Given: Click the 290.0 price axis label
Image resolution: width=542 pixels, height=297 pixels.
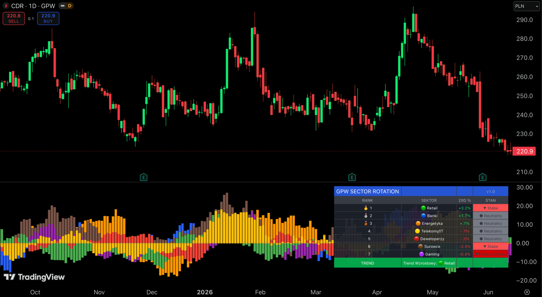Looking at the screenshot, I should tap(524, 20).
